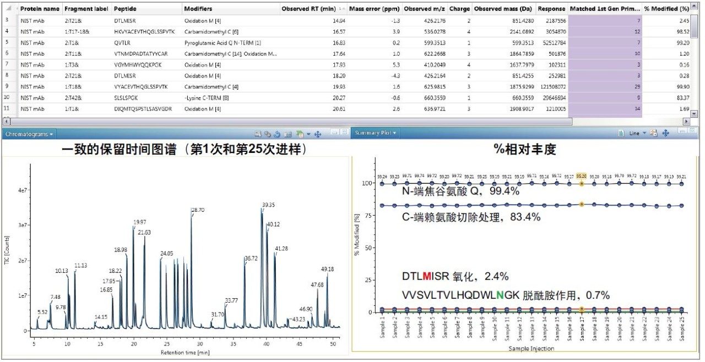Click the link icon in Chromatograms toolbar
The height and width of the screenshot is (362, 705).
(x=267, y=134)
